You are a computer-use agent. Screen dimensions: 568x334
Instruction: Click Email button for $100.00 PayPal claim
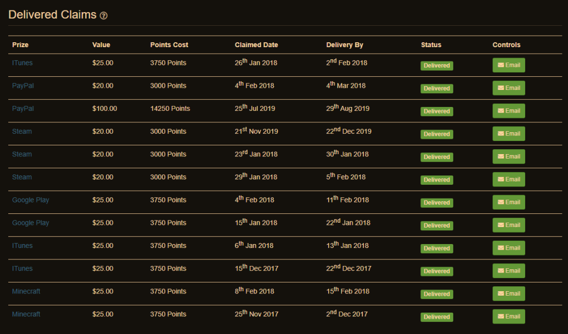tap(508, 111)
